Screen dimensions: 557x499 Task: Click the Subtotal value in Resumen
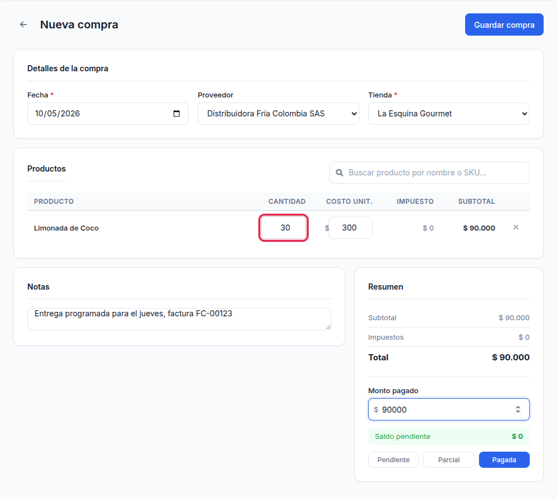[x=514, y=317]
